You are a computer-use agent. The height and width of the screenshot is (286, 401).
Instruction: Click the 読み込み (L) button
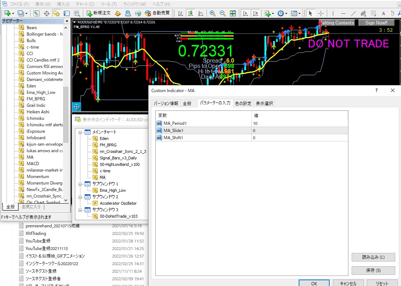click(373, 257)
